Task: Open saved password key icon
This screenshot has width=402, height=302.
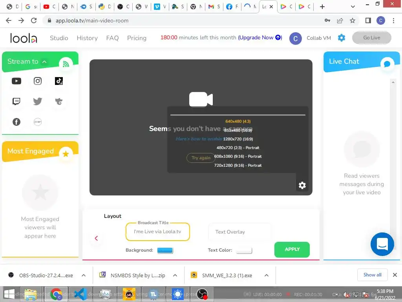Action: [327, 20]
